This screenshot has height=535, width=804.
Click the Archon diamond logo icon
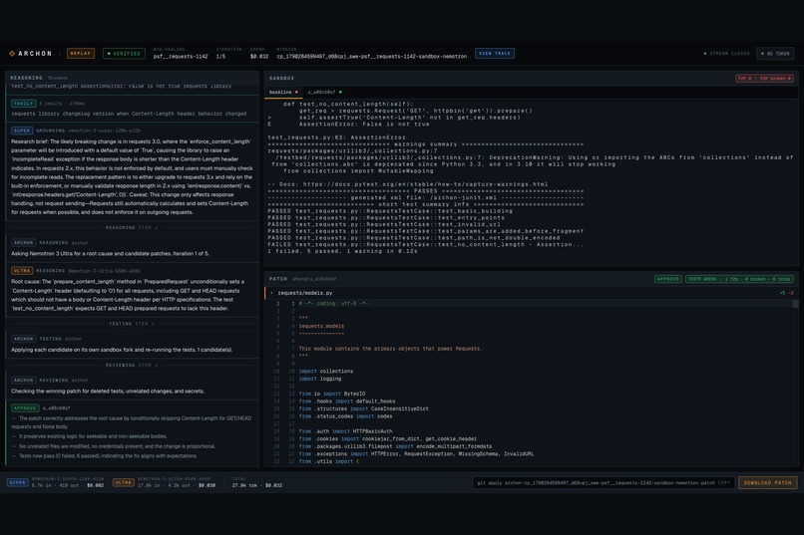12,53
